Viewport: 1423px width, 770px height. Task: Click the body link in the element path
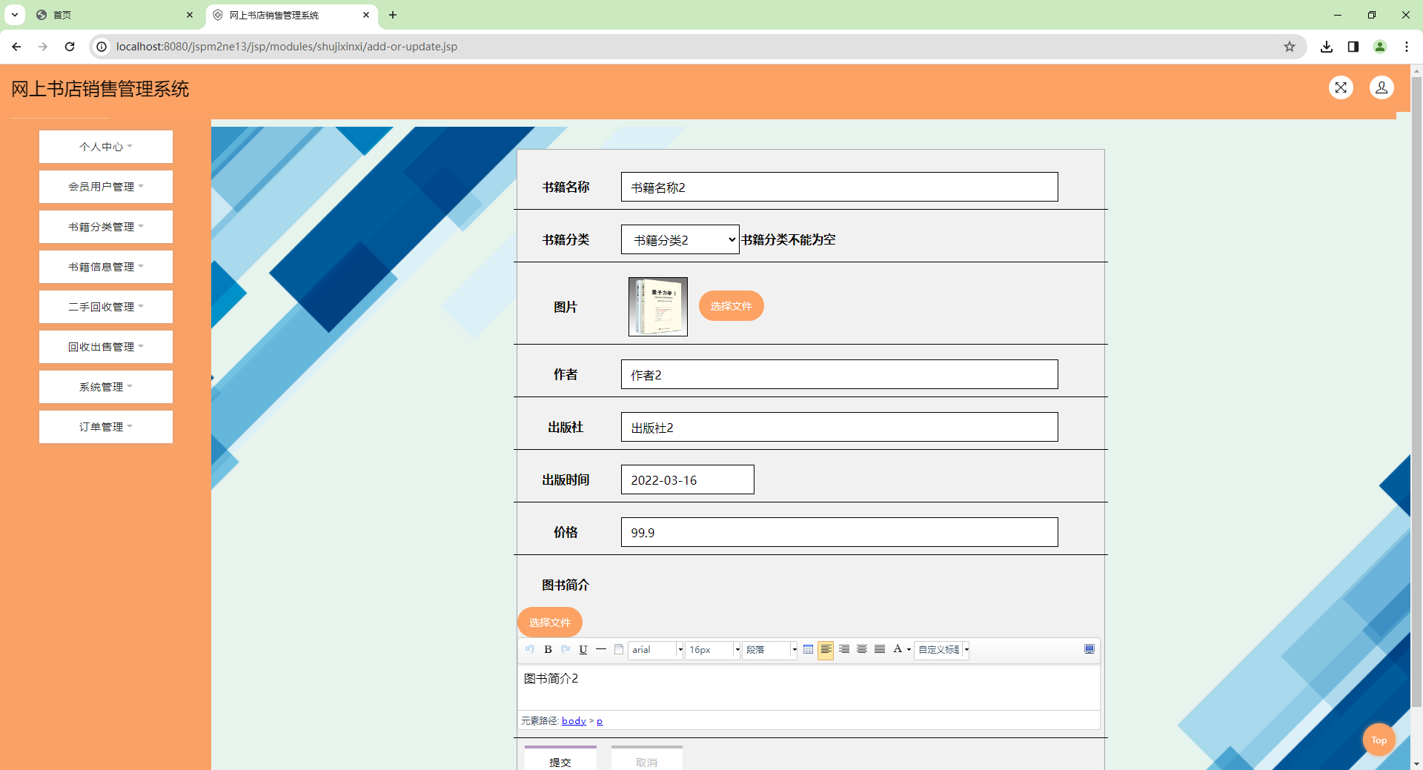point(573,720)
